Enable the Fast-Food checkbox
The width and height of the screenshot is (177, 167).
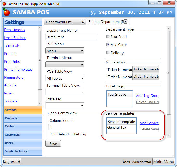click(x=108, y=36)
